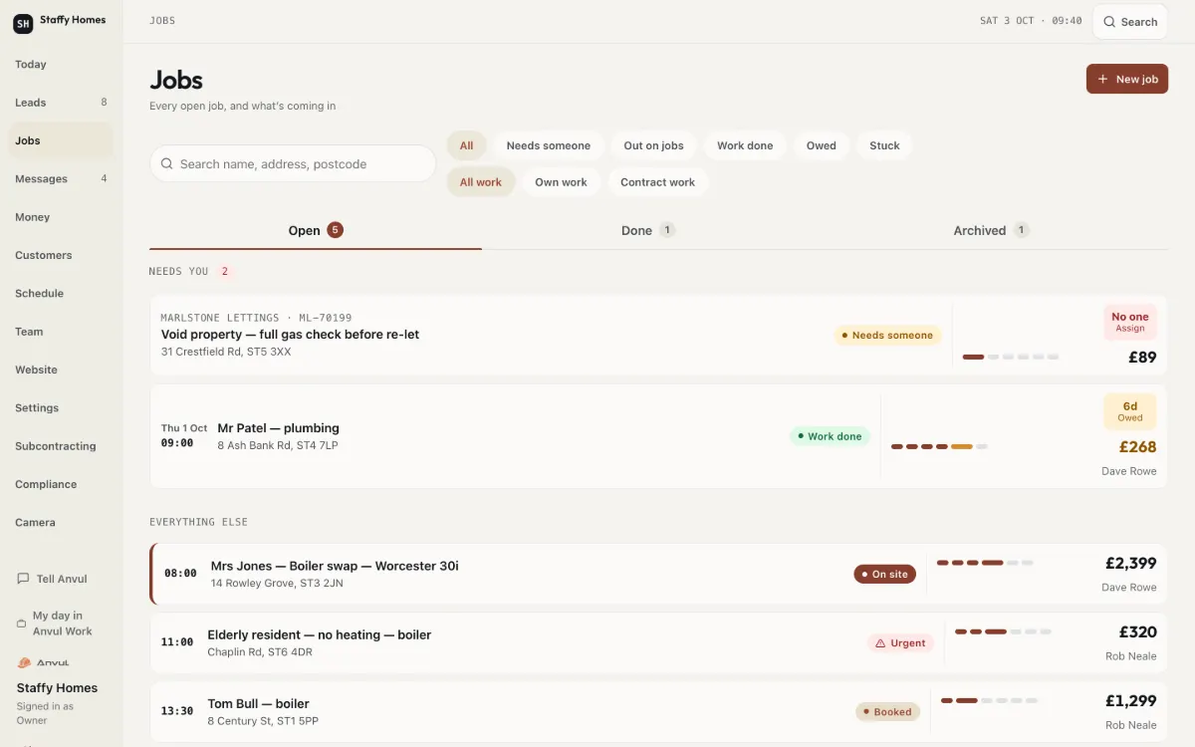Open Today in the sidebar

[61, 65]
